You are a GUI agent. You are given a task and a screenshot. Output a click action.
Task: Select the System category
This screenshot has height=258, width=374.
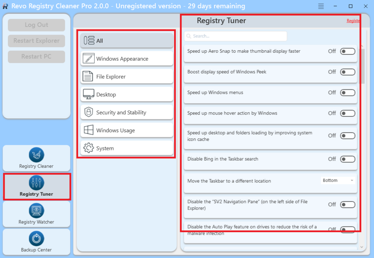(x=127, y=148)
